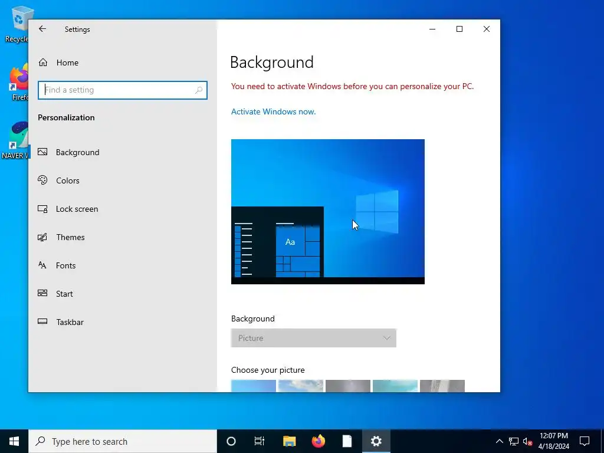
Task: Open Task View on the taskbar
Action: [260, 441]
